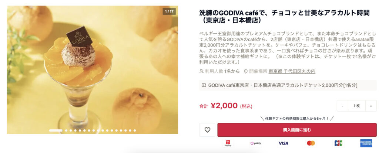Click the 1枚 quantity field
This screenshot has height=153, width=379.
point(357,106)
